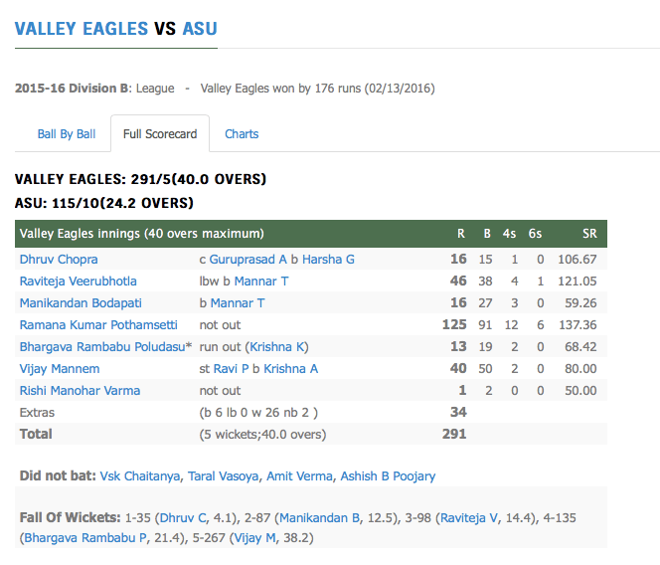The width and height of the screenshot is (660, 565).
Task: Select Bhargava Rambabu Poludasu player link
Action: coord(103,346)
